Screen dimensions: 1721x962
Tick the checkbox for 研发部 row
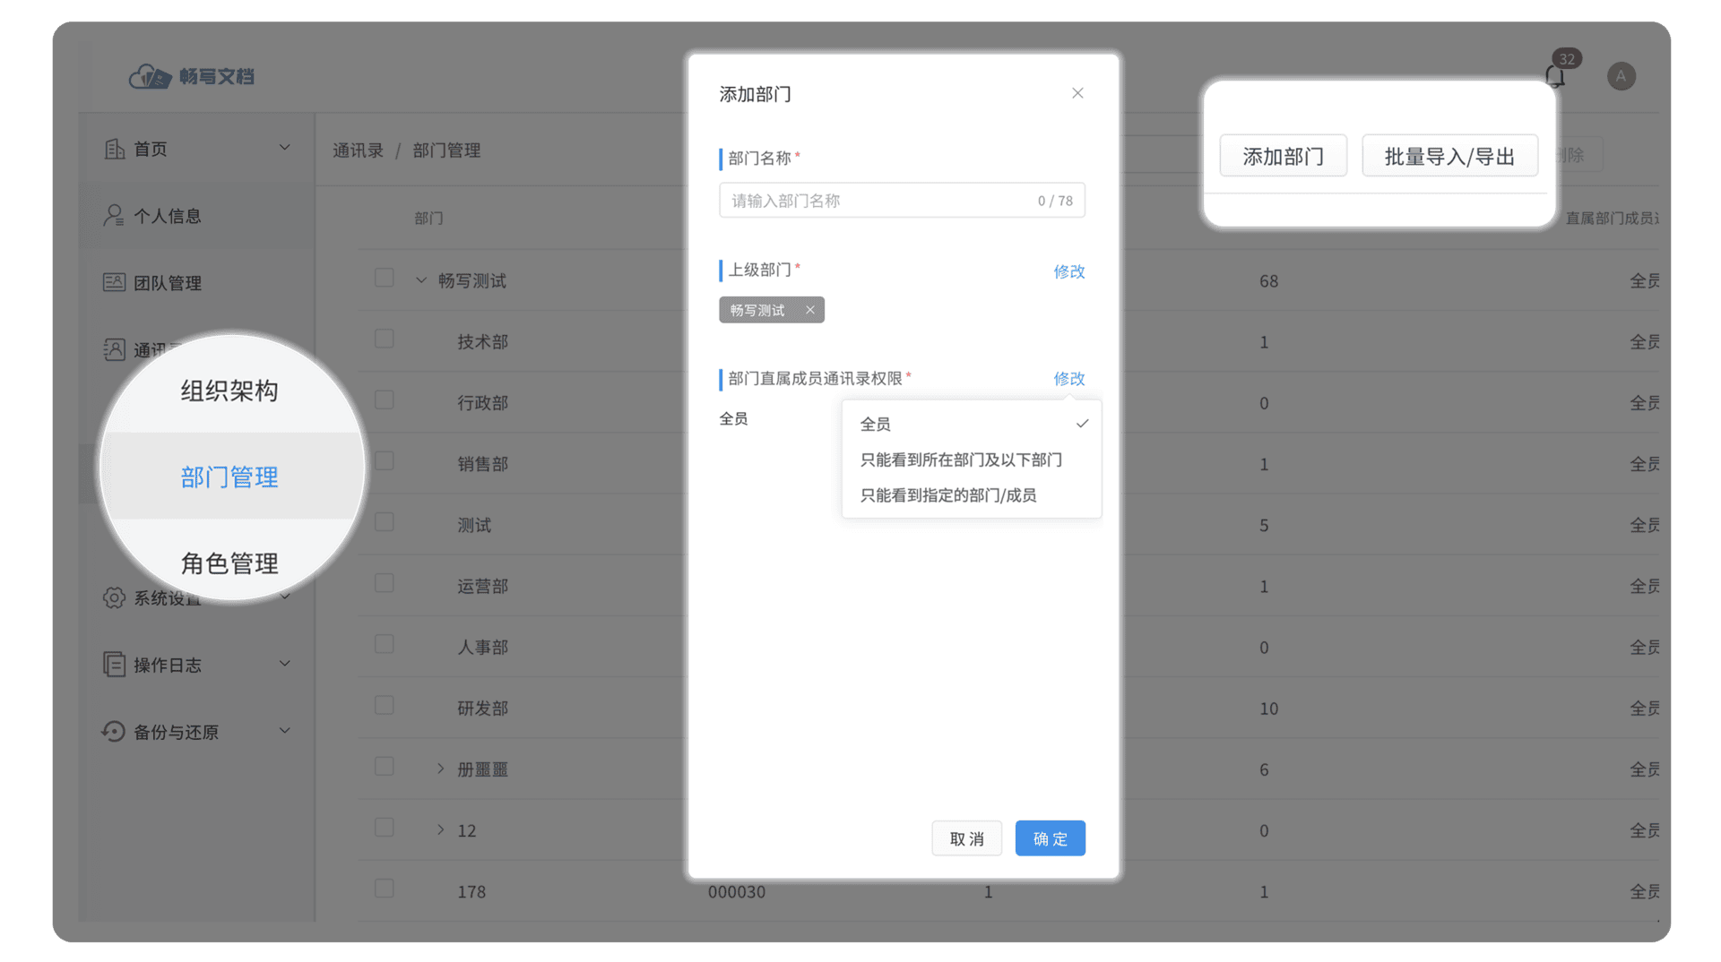tap(385, 705)
